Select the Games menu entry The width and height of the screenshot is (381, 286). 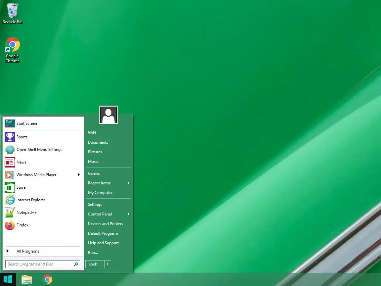pyautogui.click(x=94, y=173)
